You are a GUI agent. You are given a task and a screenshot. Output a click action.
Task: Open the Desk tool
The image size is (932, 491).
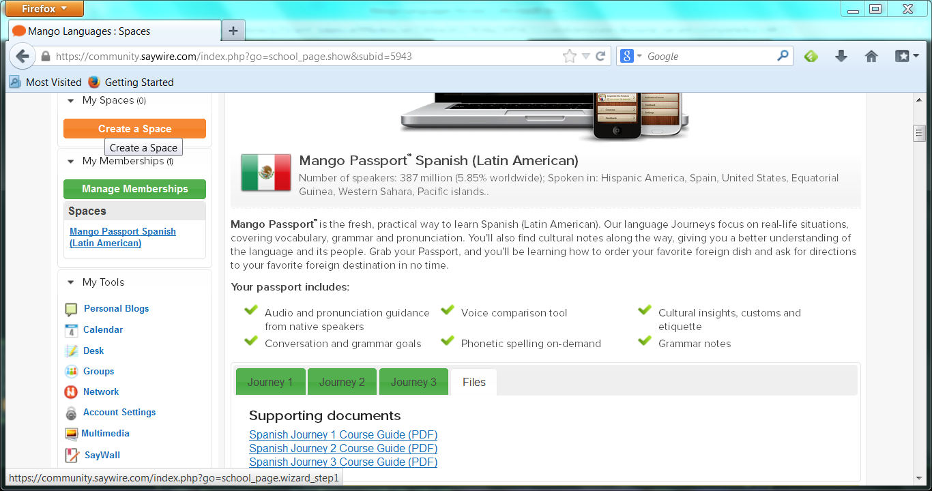coord(93,351)
